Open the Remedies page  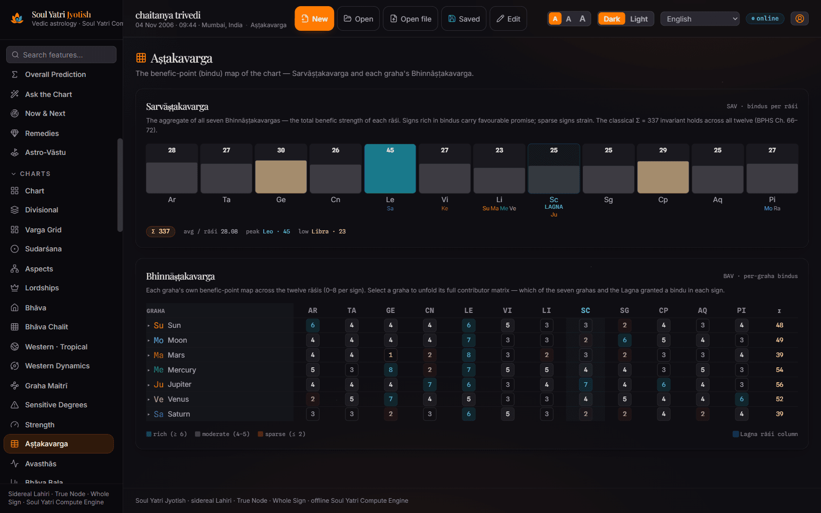[59, 133]
